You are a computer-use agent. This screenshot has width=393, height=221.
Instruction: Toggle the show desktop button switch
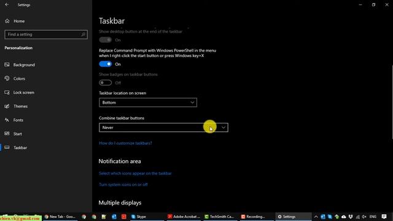pyautogui.click(x=105, y=40)
